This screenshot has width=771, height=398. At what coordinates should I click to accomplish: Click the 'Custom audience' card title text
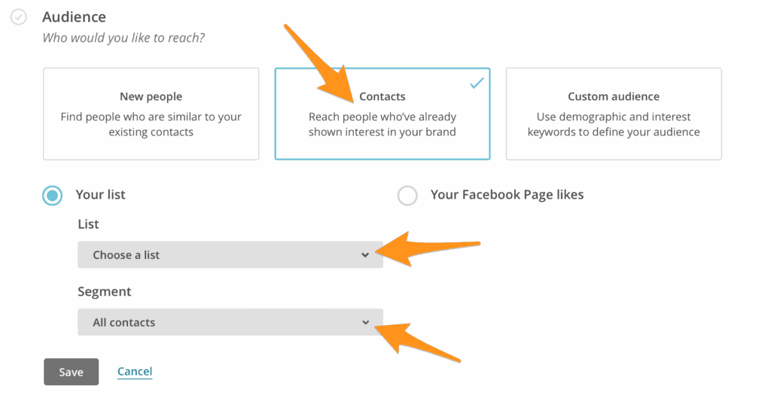(x=614, y=96)
